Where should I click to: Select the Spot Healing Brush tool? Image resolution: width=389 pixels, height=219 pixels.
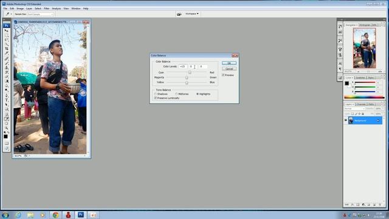(7, 58)
